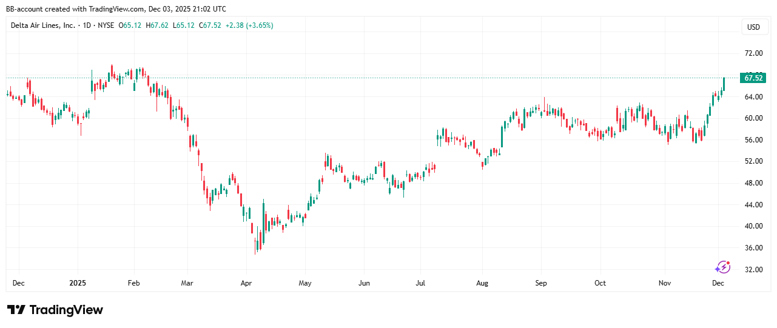777x328 pixels.
Task: Click the TradingView wordmark text
Action: coord(66,310)
